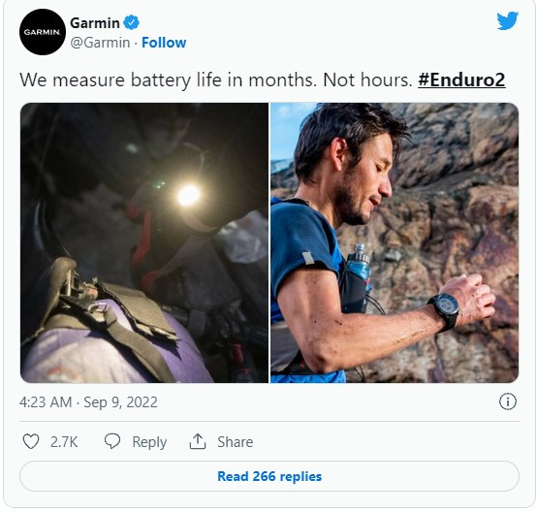Click the Garmin display name
The width and height of the screenshot is (537, 512).
(x=95, y=23)
